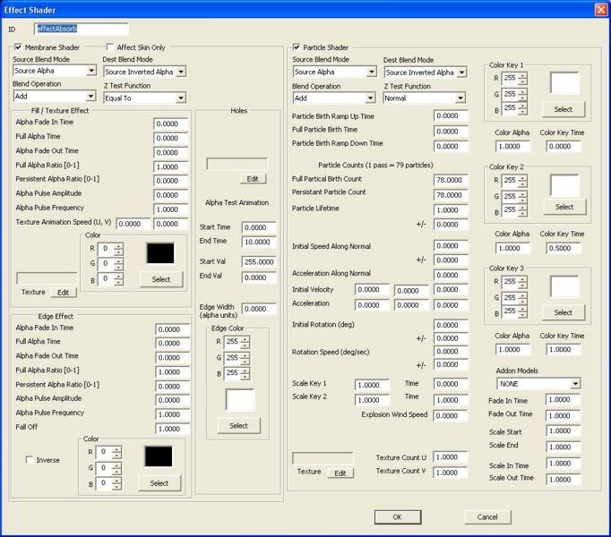The height and width of the screenshot is (537, 611).
Task: Click Edit next to Particle Texture
Action: tap(340, 473)
